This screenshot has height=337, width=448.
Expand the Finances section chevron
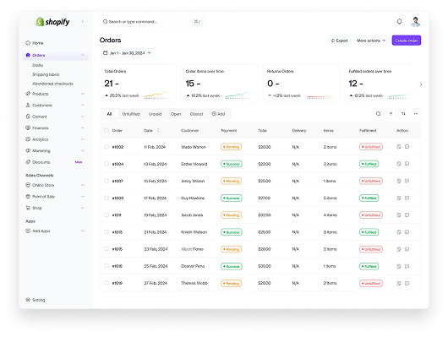[x=82, y=128]
